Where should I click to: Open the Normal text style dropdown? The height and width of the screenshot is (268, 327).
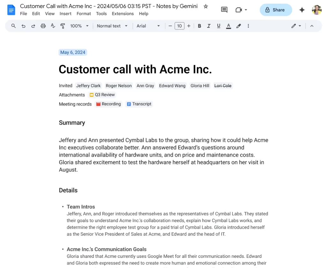pos(112,26)
